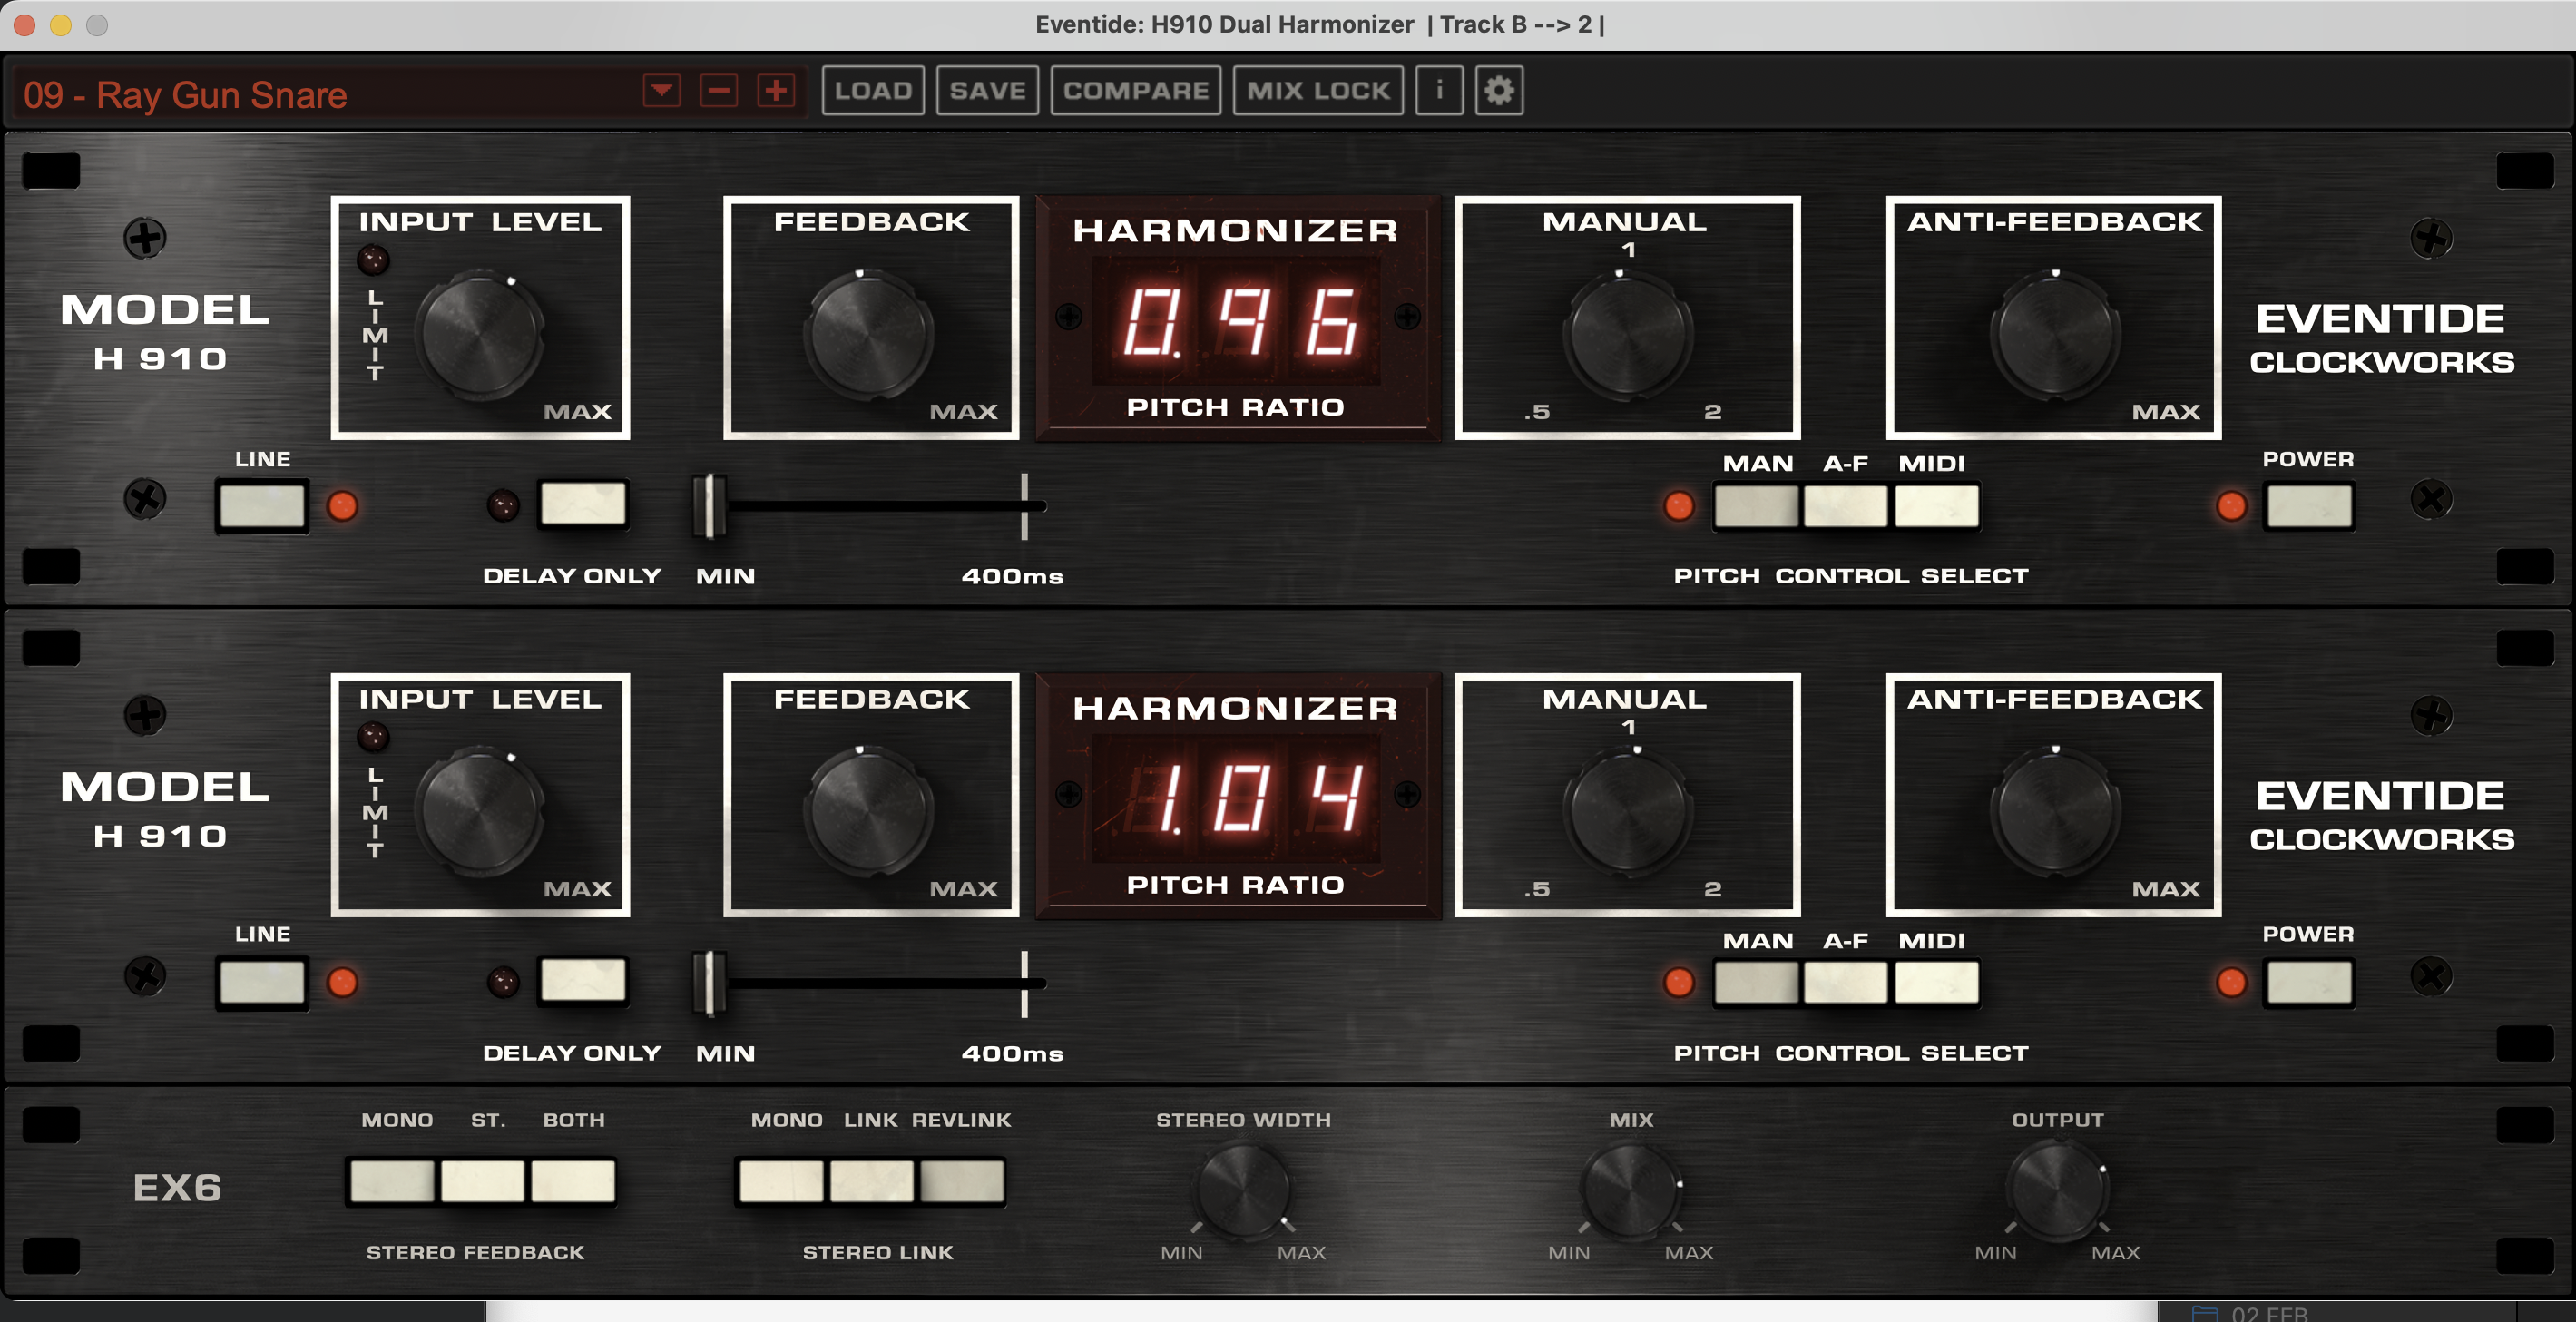Toggle the top unit LINE switch
The height and width of the screenshot is (1322, 2576).
(x=262, y=505)
